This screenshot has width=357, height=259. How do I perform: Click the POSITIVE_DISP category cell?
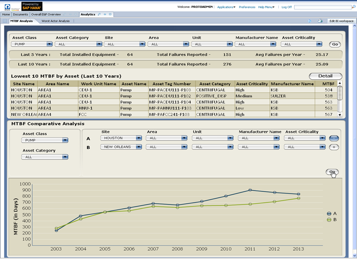click(x=215, y=96)
